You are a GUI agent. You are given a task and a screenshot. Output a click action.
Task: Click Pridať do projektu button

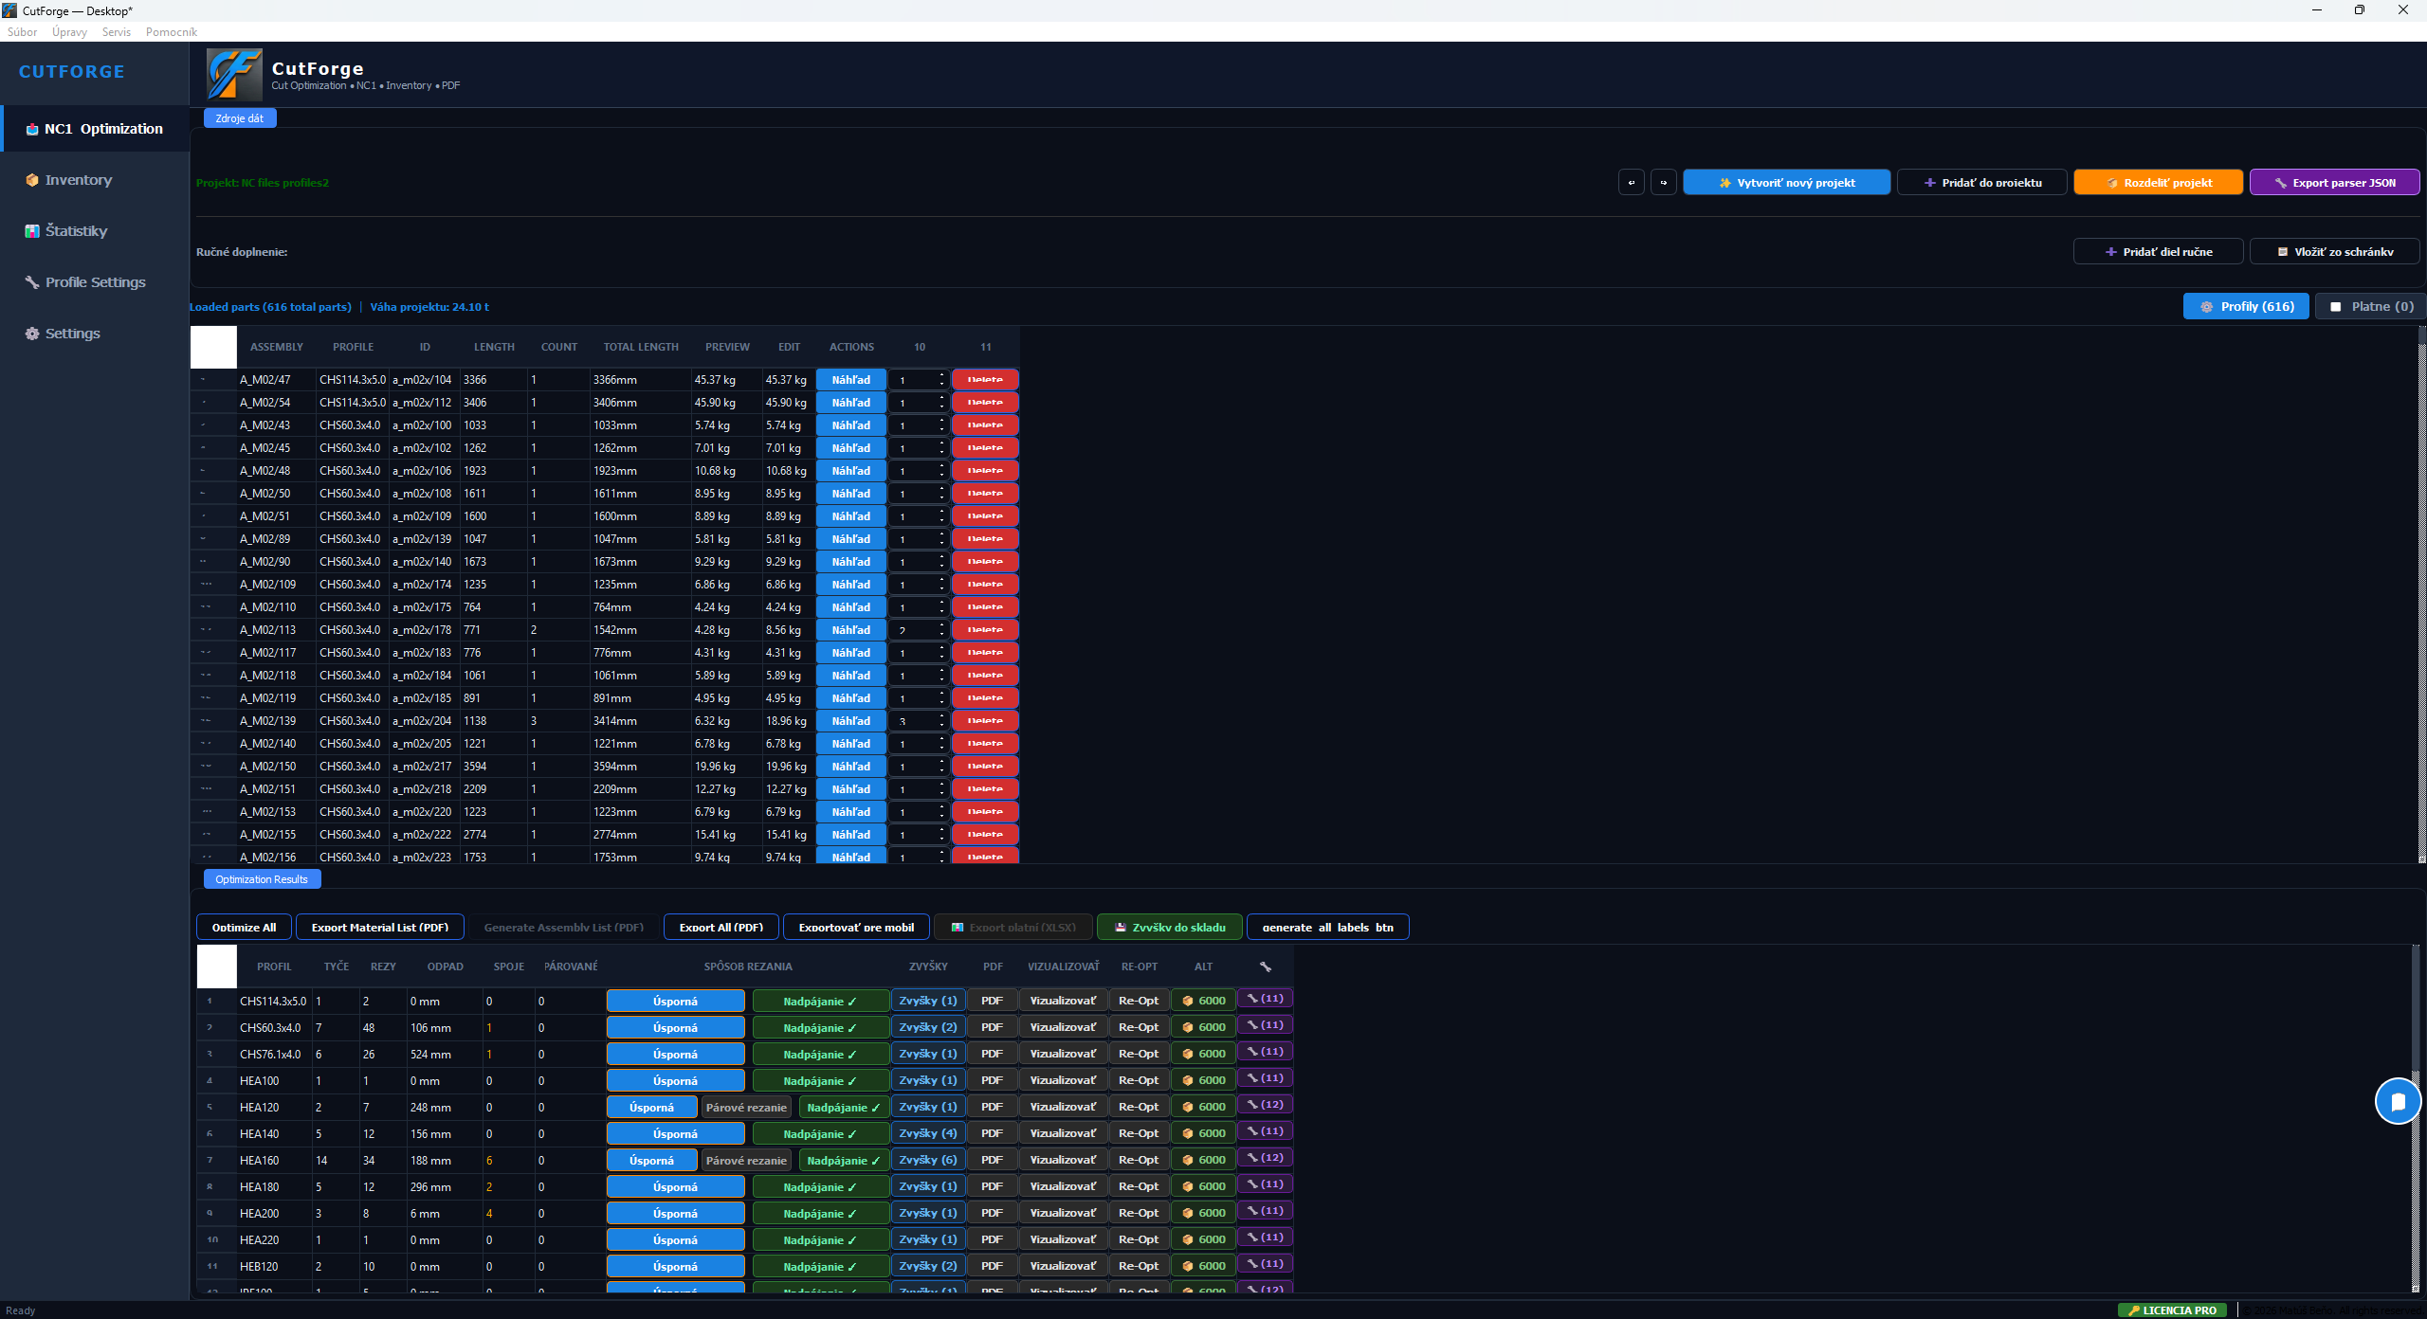point(1981,183)
